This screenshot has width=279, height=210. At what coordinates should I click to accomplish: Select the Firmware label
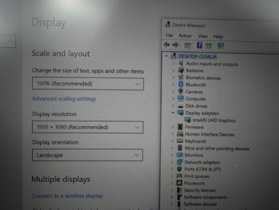click(194, 127)
